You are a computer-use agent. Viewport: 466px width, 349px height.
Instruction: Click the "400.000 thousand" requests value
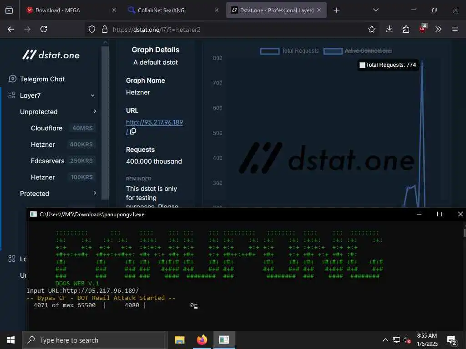pyautogui.click(x=154, y=161)
